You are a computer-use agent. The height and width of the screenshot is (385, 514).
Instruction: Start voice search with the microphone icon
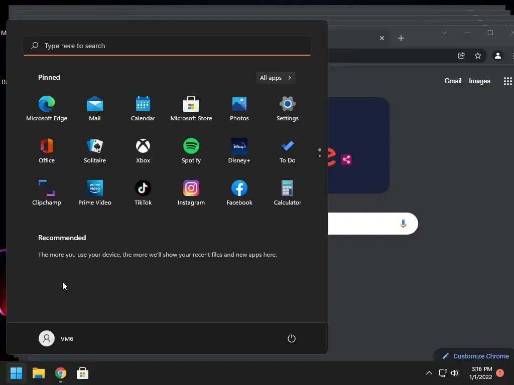tap(403, 224)
